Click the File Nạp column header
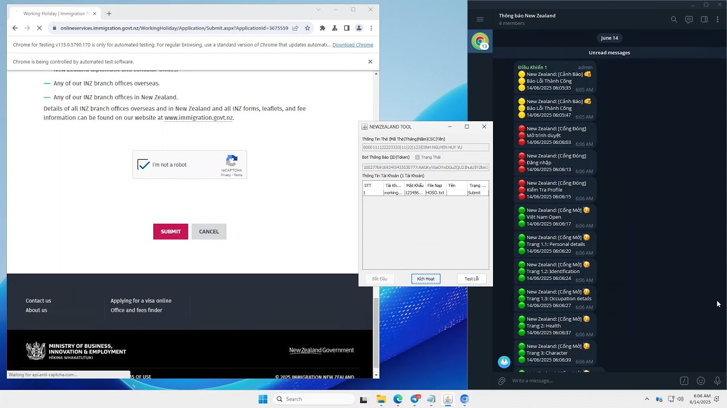The width and height of the screenshot is (727, 408). point(436,185)
